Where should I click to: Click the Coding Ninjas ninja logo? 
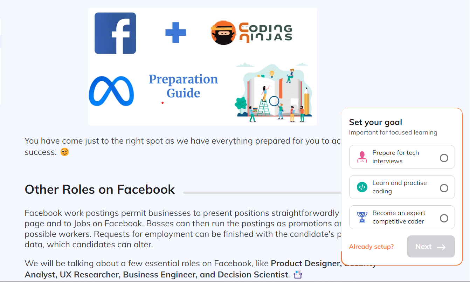[x=223, y=33]
